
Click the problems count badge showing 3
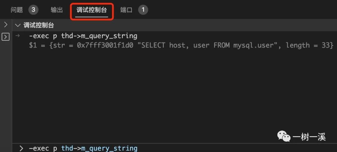(33, 10)
